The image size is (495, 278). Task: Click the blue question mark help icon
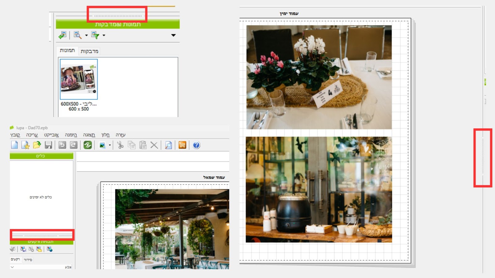pyautogui.click(x=196, y=145)
